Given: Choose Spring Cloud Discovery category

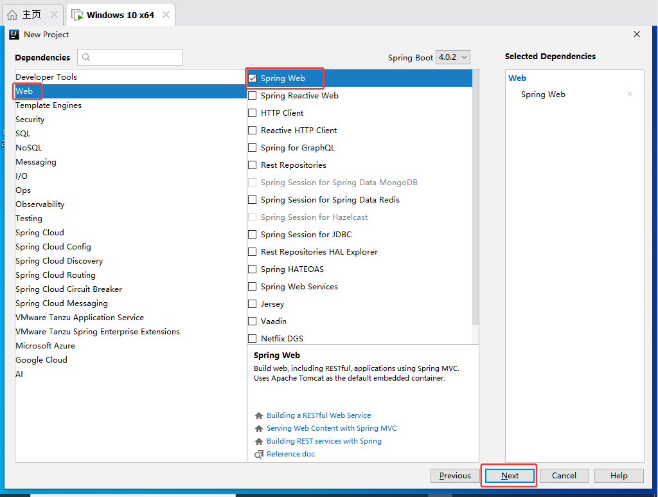Looking at the screenshot, I should coord(130,260).
